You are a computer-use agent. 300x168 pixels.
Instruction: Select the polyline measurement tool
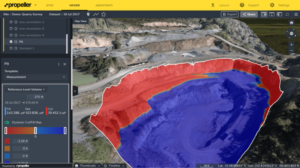96,14
